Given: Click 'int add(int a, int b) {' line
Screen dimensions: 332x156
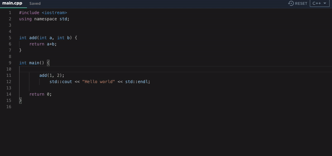Looking at the screenshot, I should [48, 38].
